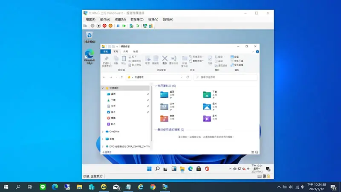Screen dimensions: 341x192
Task: Send Ctrl+Alt+Del using the first VM toolbar icon
Action: [x=85, y=26]
